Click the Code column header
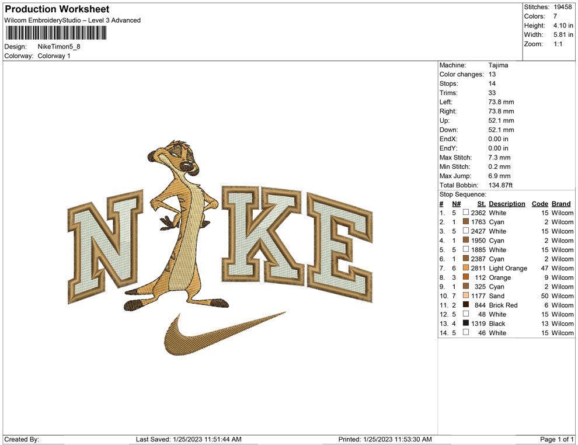This screenshot has height=445, width=578. click(539, 204)
